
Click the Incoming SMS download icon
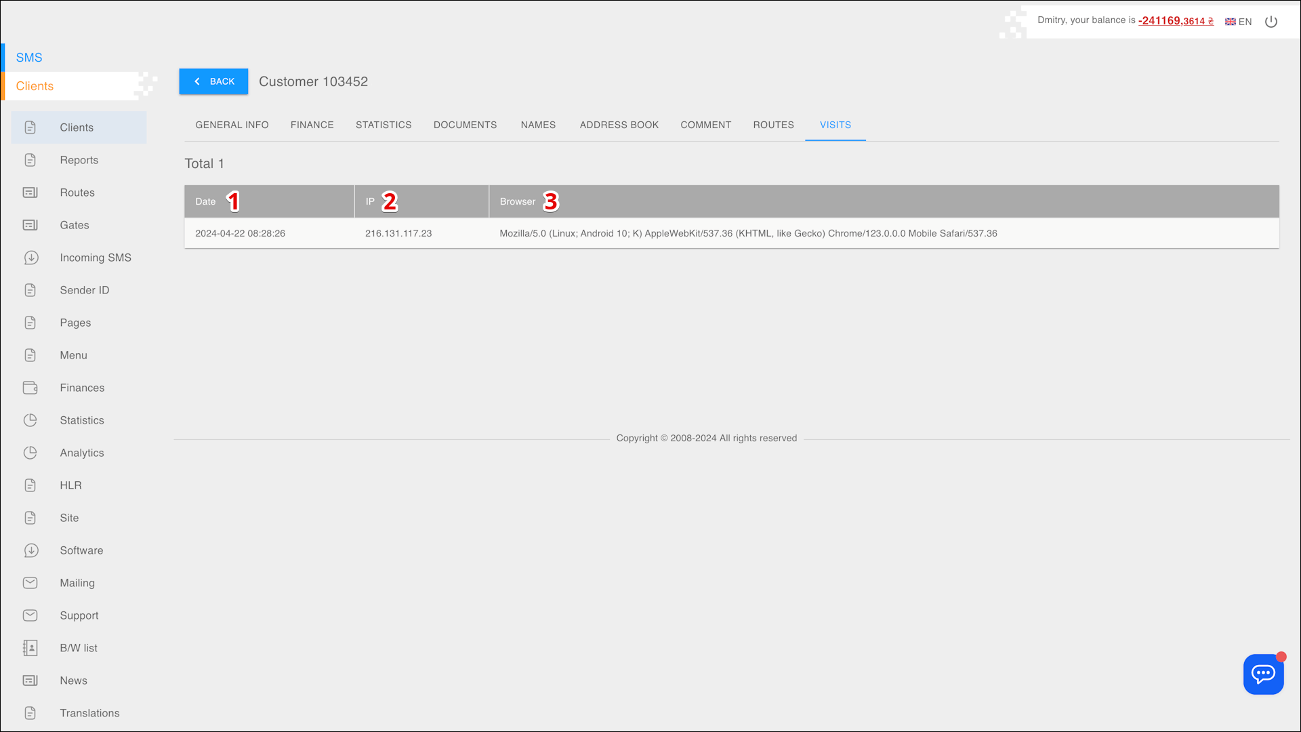[30, 258]
